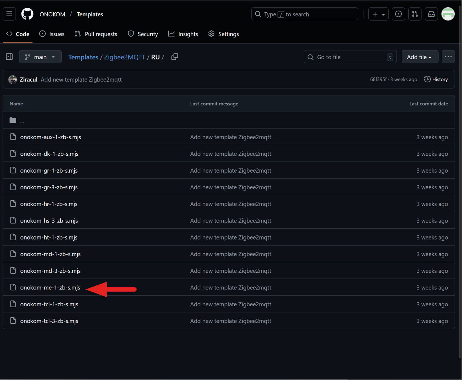Open the hamburger navigation menu
Viewport: 462px width, 380px height.
[9, 14]
